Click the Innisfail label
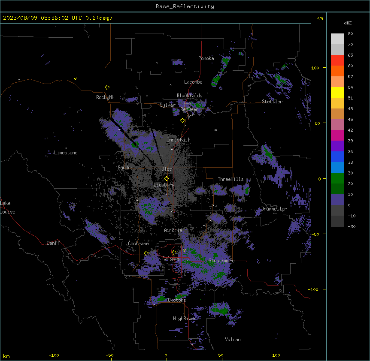This screenshot has height=361, width=370. pos(179,140)
